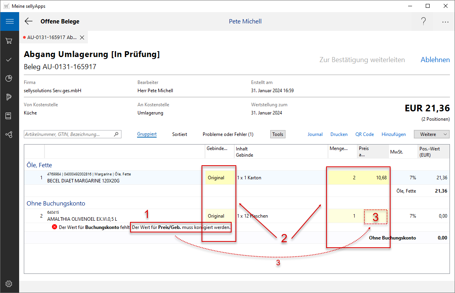Open the QR Code link
Image resolution: width=455 pixels, height=293 pixels.
(x=364, y=134)
